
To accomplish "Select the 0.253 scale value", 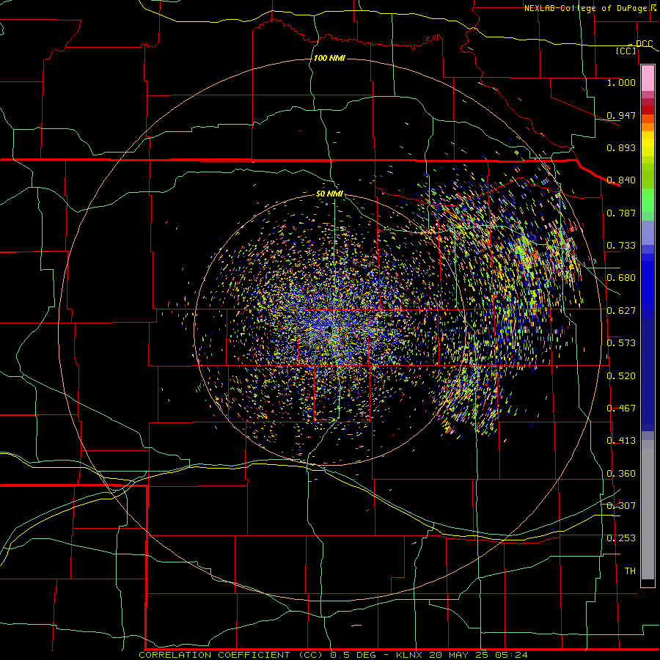I will [x=621, y=538].
